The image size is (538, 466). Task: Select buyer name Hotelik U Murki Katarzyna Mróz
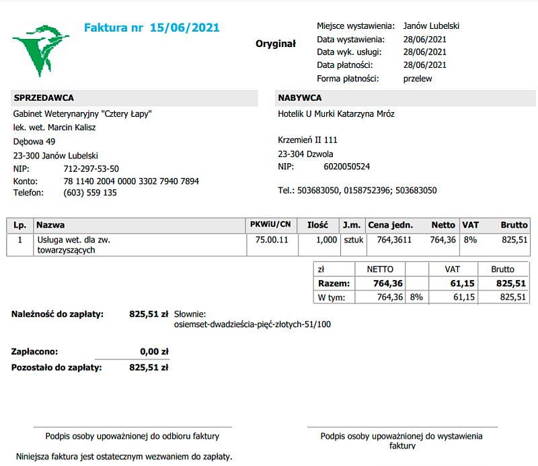click(x=336, y=114)
